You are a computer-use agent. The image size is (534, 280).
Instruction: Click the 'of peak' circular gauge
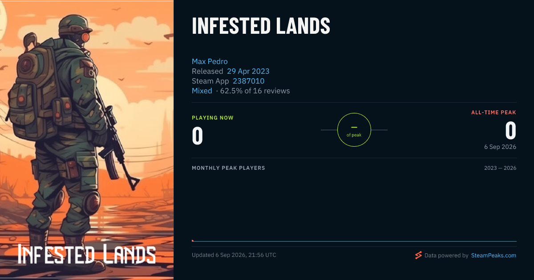354,130
